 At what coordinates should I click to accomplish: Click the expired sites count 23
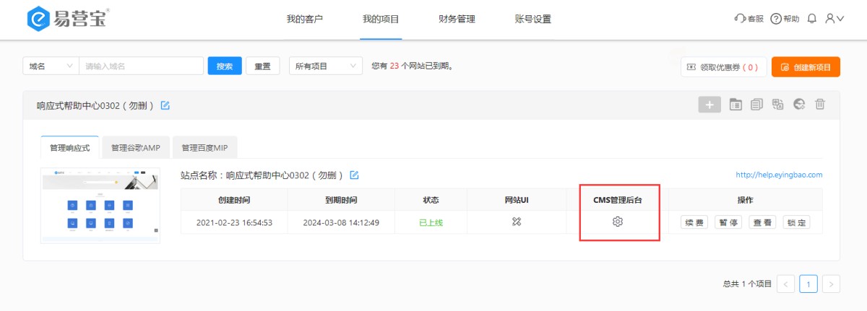click(394, 66)
